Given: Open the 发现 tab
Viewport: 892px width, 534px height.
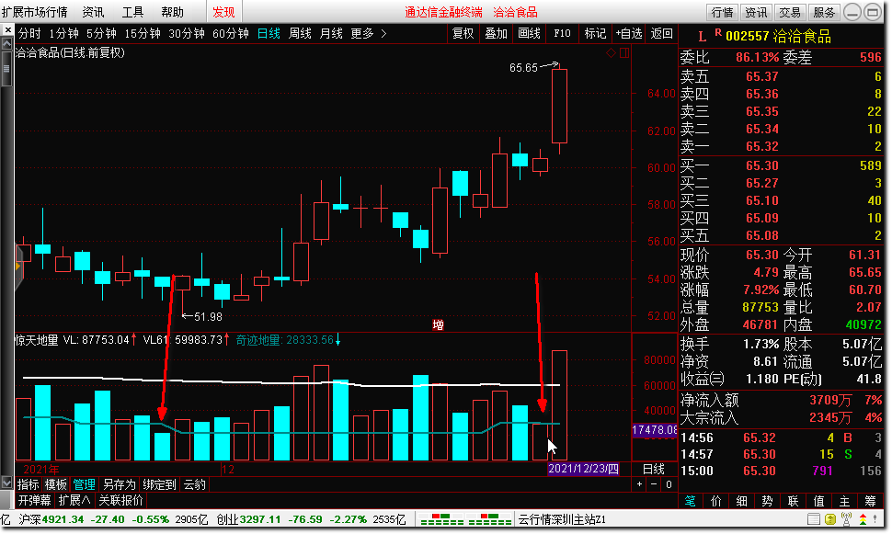Looking at the screenshot, I should (x=223, y=12).
